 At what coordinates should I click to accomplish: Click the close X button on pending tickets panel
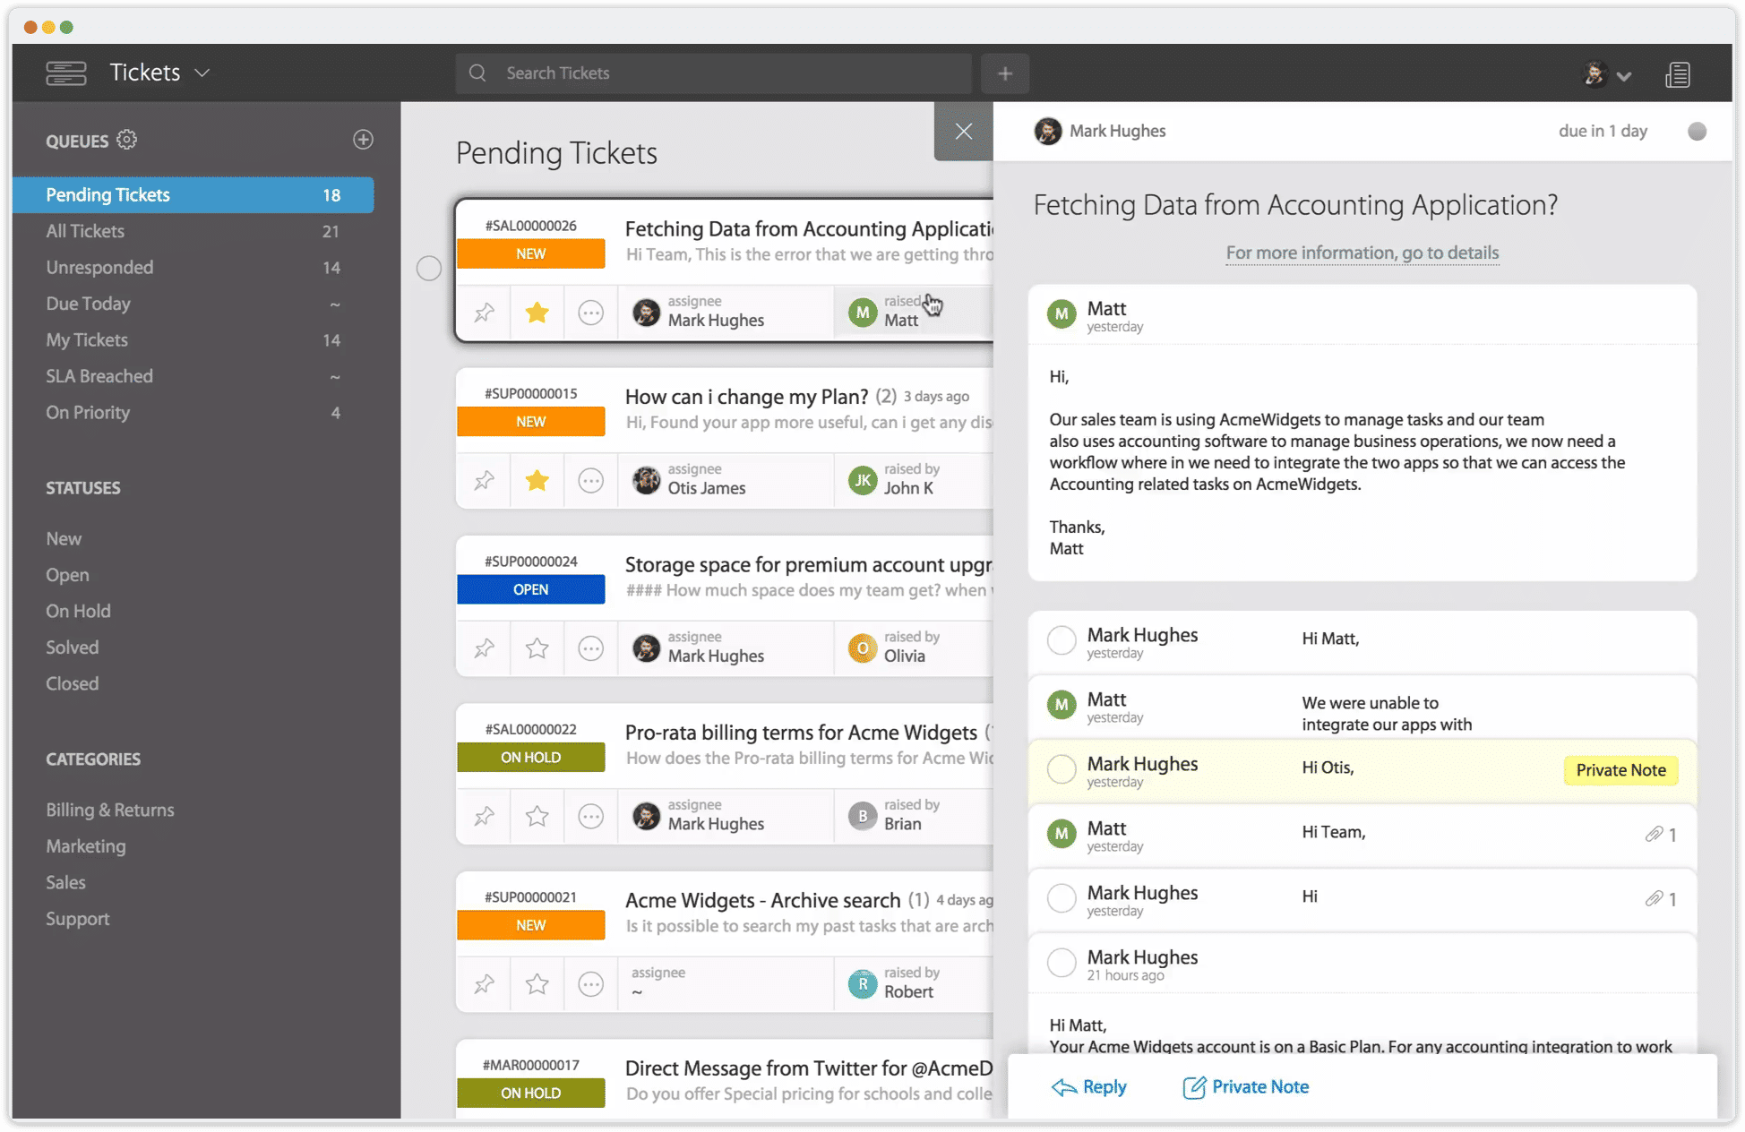point(964,131)
